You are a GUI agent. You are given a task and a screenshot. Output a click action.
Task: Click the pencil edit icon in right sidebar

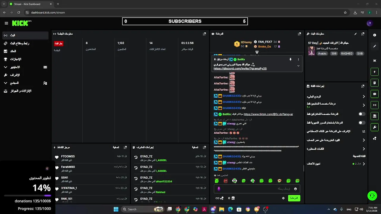tap(374, 46)
